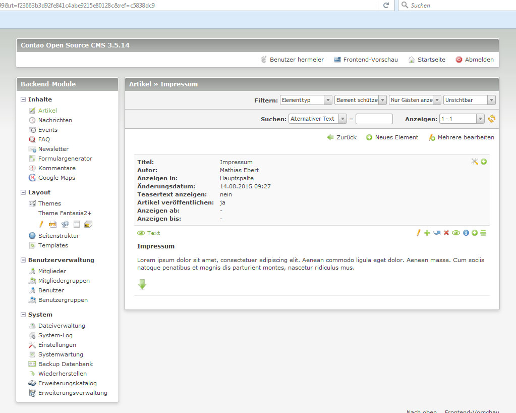
Task: Click the large green down arrow
Action: (x=142, y=285)
